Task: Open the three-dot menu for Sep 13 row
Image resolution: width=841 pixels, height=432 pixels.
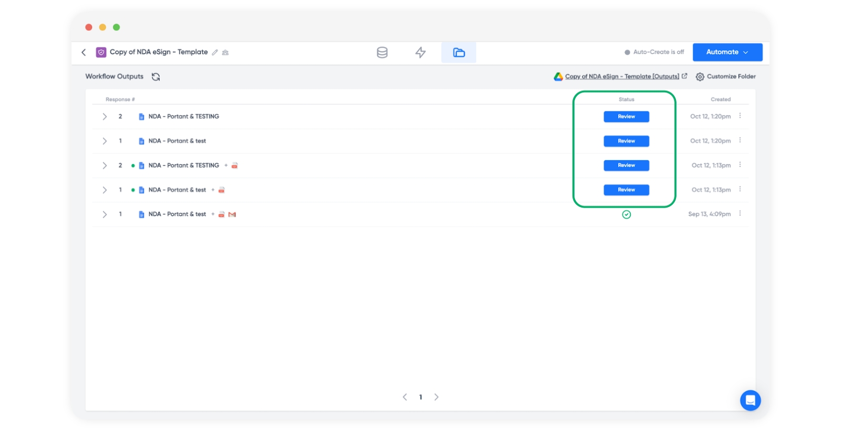Action: click(x=740, y=214)
